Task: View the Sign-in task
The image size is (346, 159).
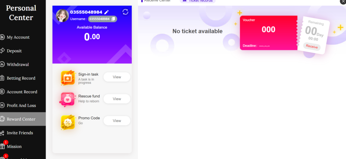Action: 117,77
